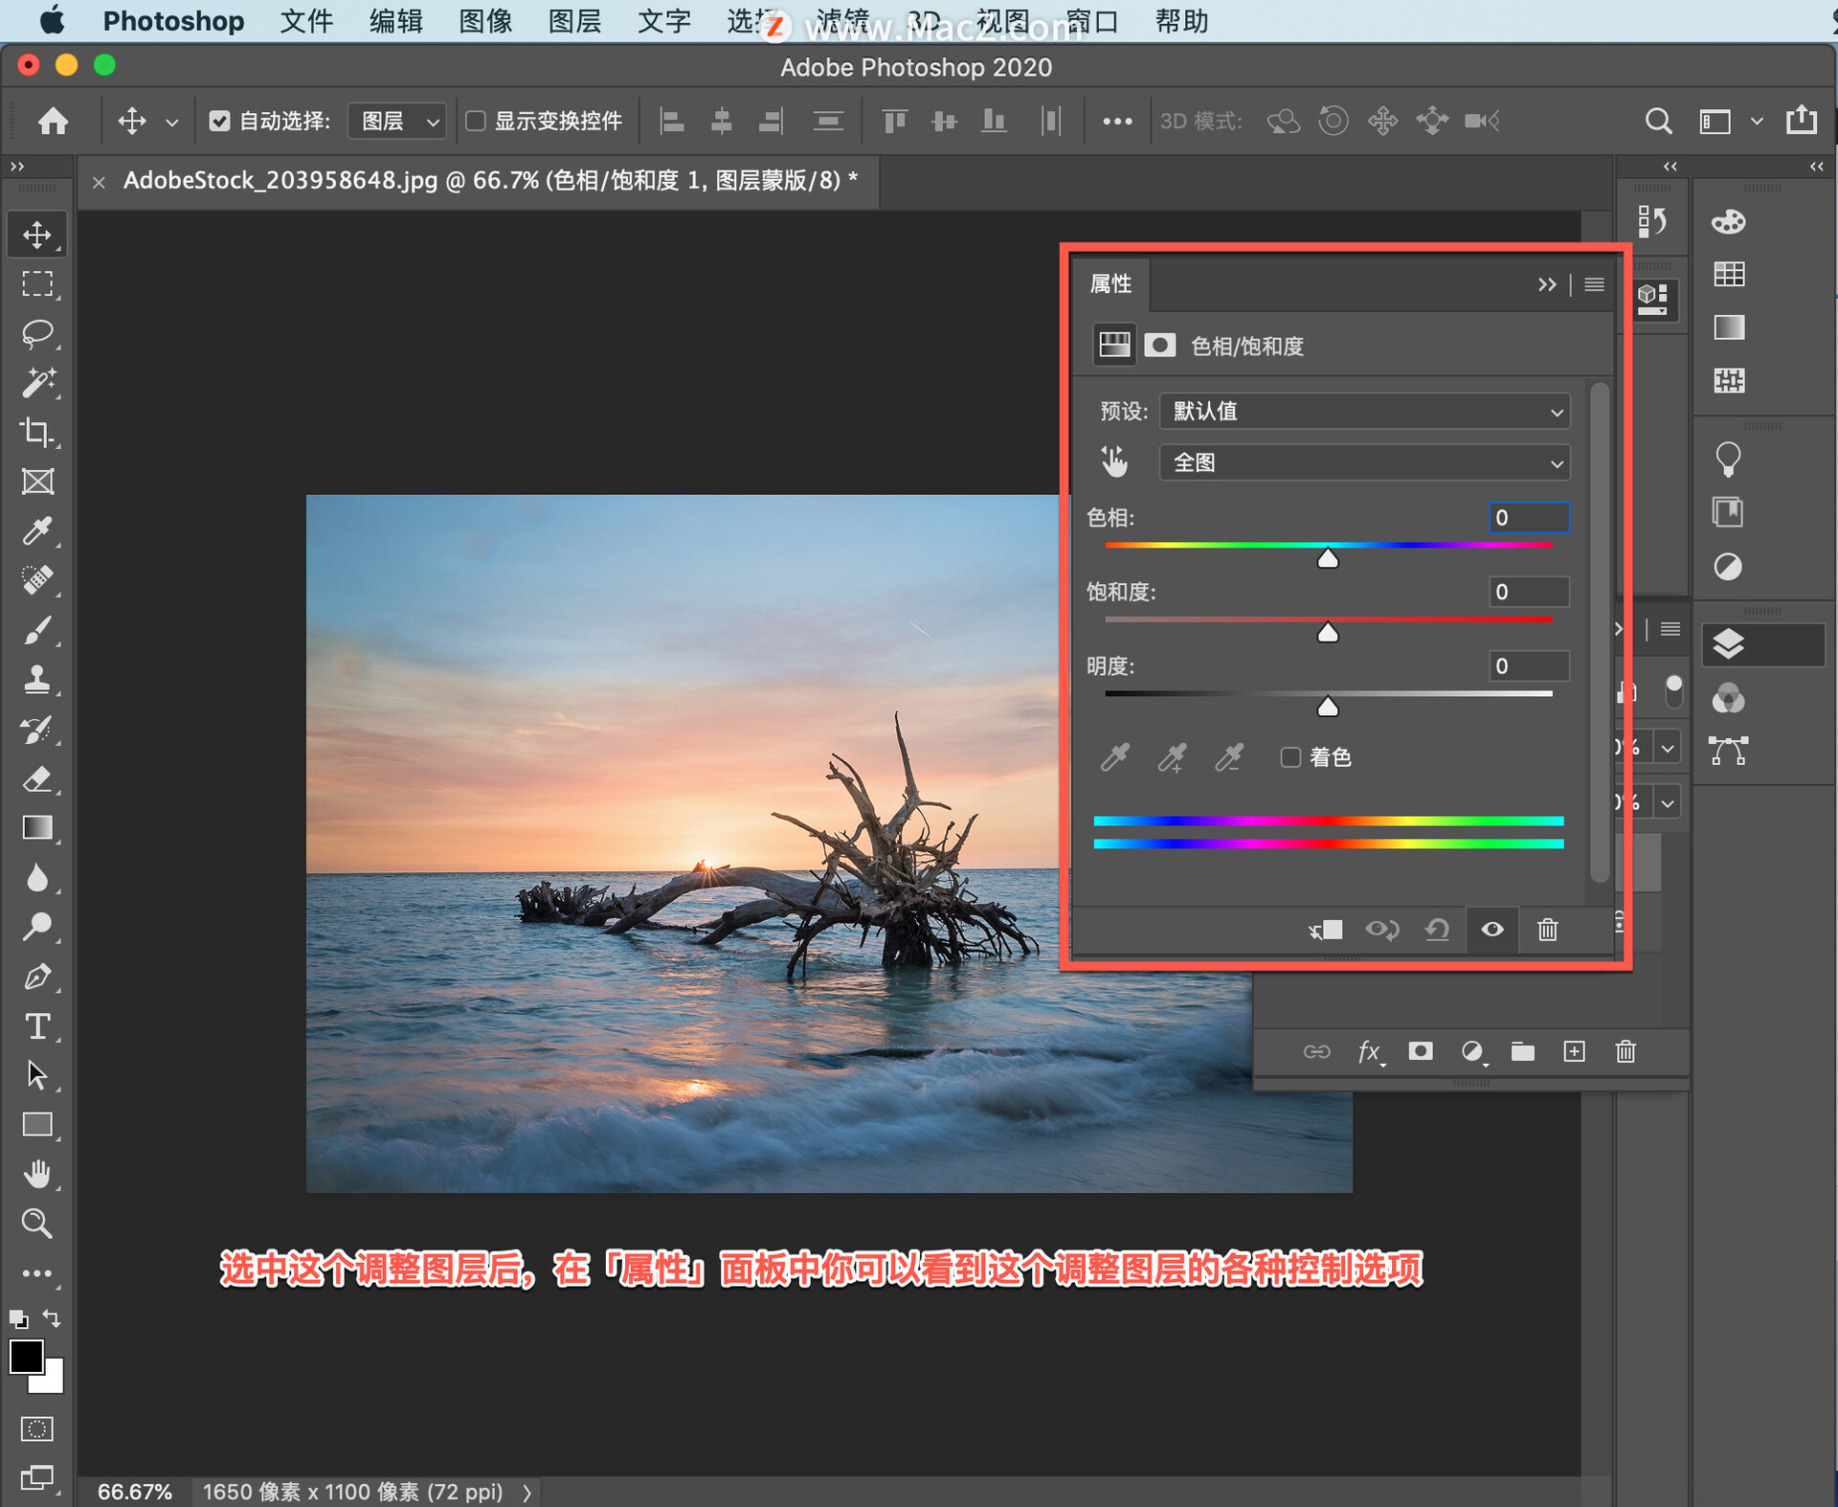Open the color range dropdown showing 全图

pyautogui.click(x=1364, y=463)
